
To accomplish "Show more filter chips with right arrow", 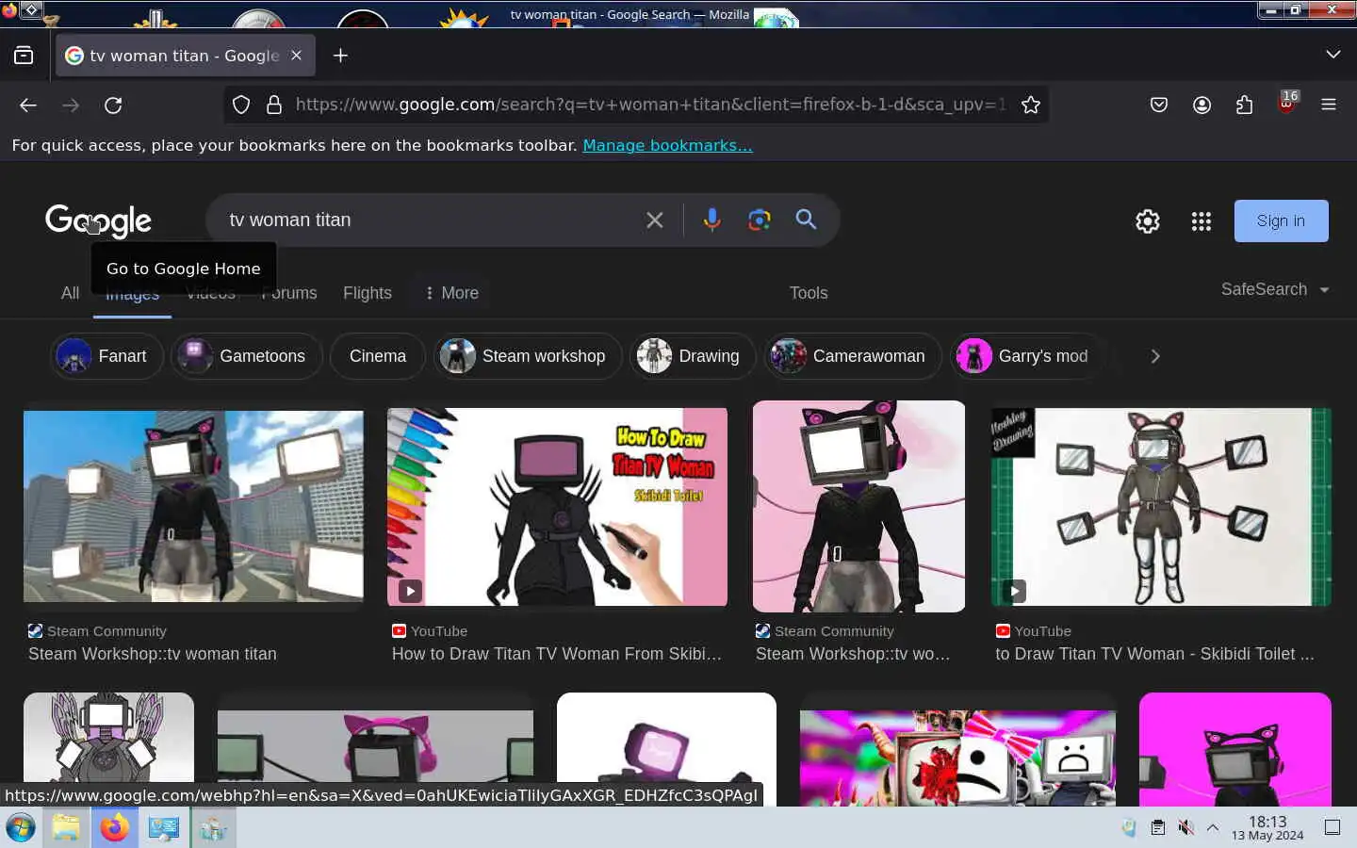I will click(x=1154, y=356).
